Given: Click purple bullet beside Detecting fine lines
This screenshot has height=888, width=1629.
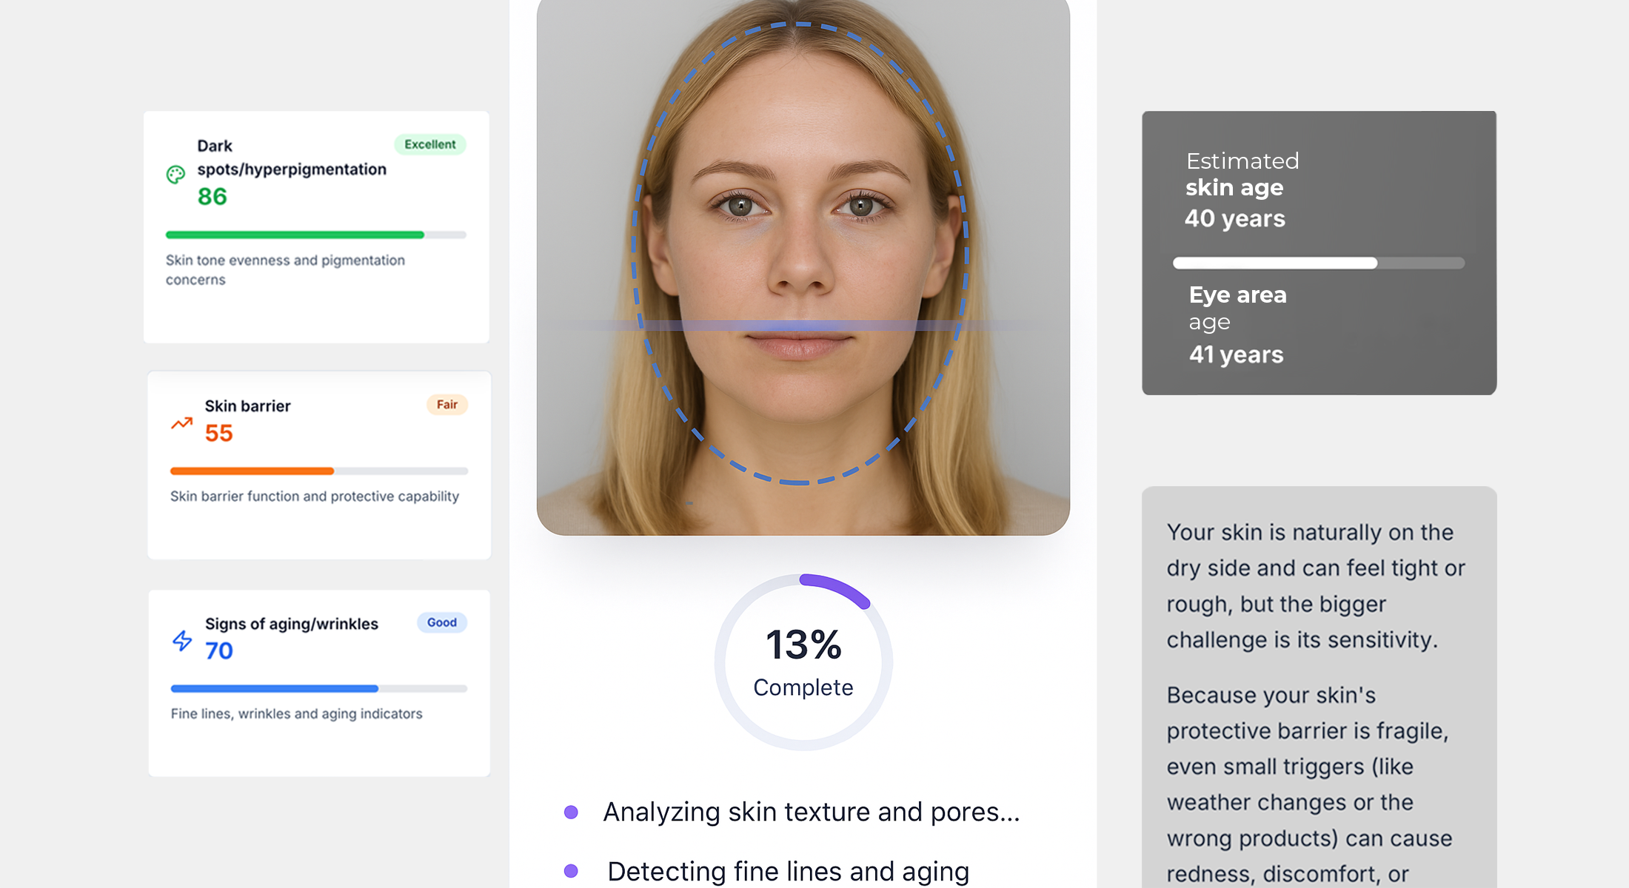Looking at the screenshot, I should point(571,871).
